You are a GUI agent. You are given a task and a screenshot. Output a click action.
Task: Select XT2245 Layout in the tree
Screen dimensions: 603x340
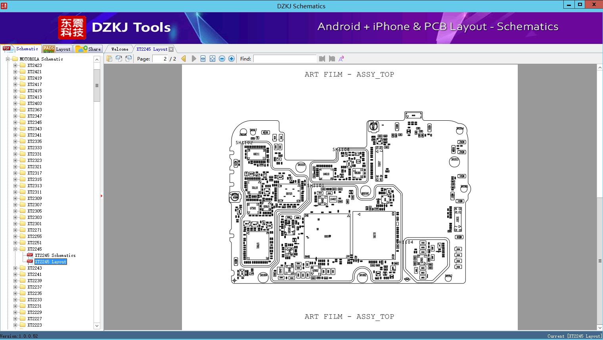(x=50, y=262)
